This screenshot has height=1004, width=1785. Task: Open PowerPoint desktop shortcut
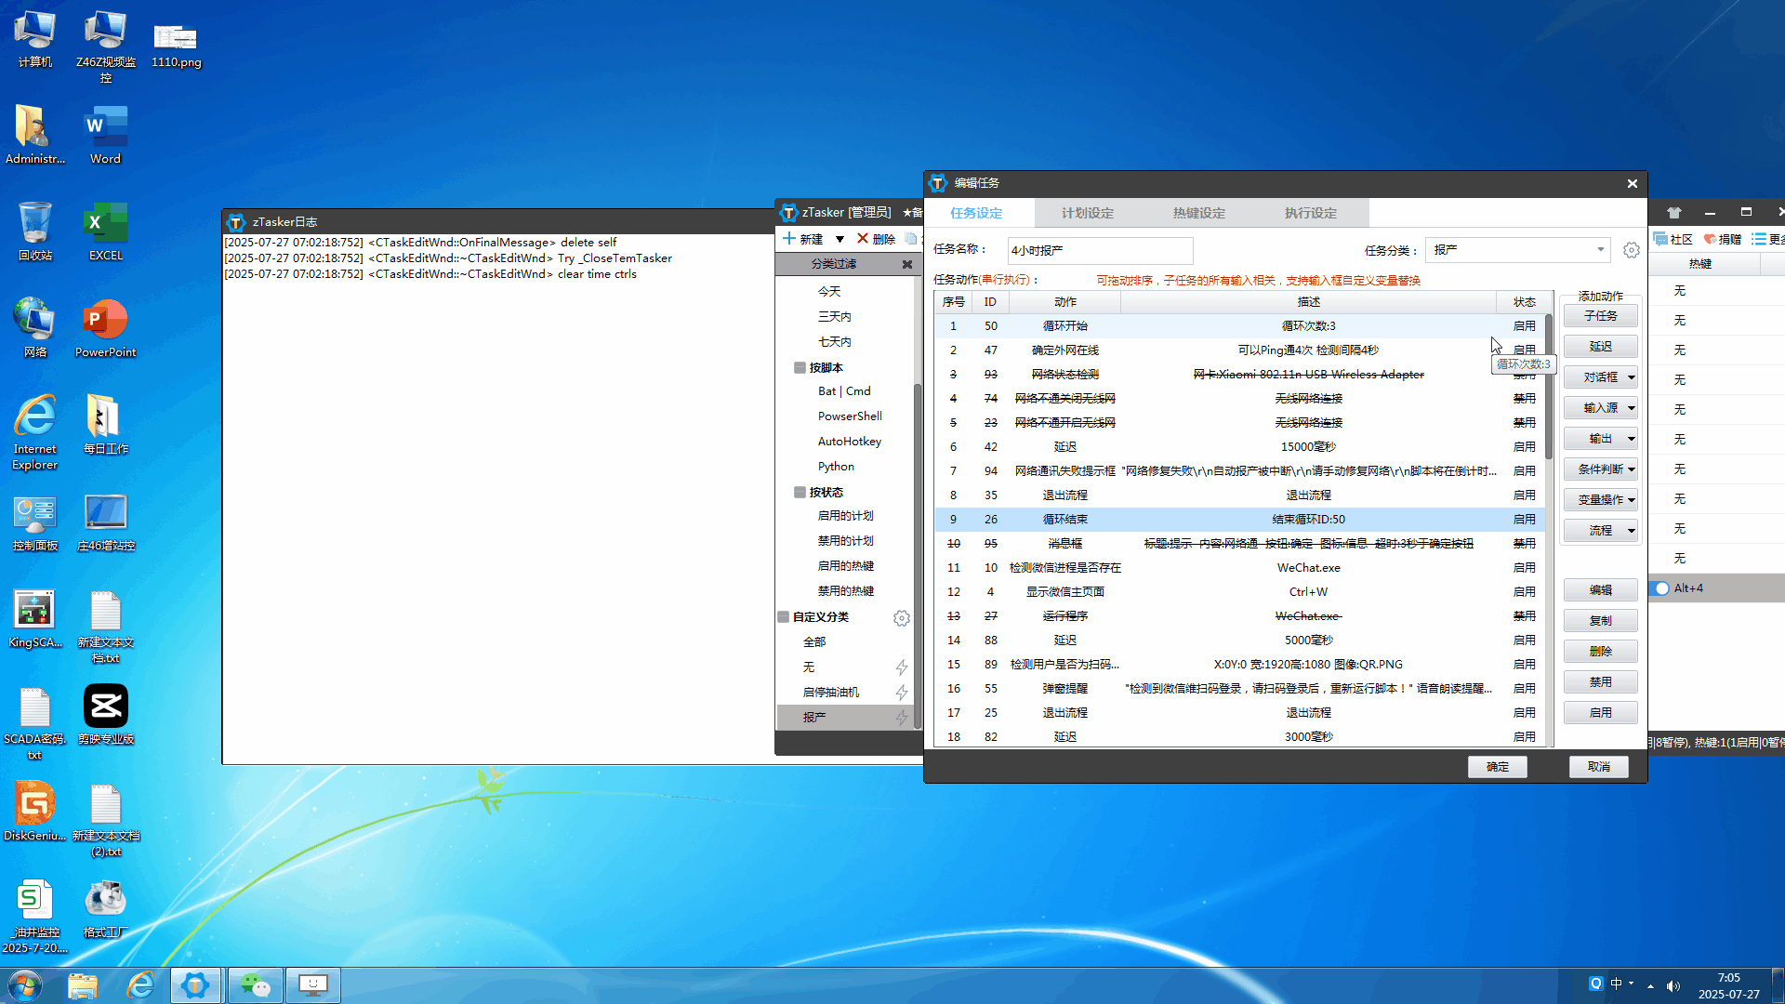coord(105,328)
